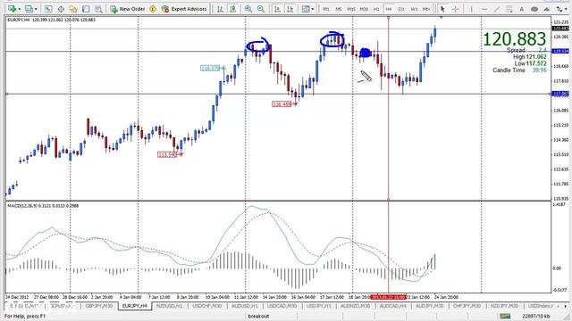Screen dimensions: 572x321
Task: Click the 22897/10 kb traffic indicator
Action: pos(535,317)
